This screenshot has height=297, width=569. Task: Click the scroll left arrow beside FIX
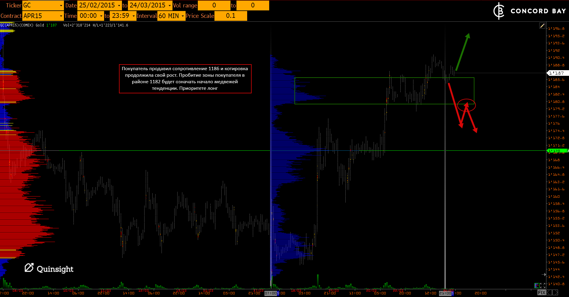coord(549,293)
